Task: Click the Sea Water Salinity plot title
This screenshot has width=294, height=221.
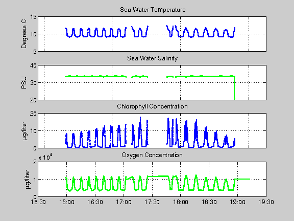Action: [152, 58]
